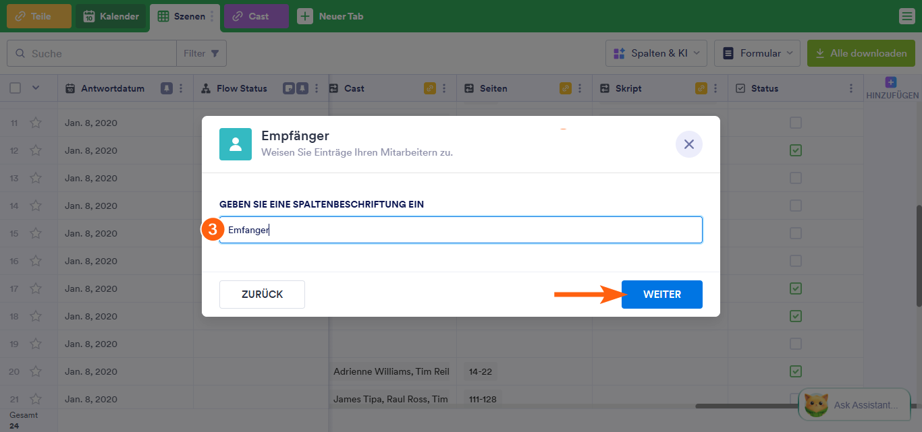
Task: Click the hamburger menu icon top right
Action: pos(906,16)
